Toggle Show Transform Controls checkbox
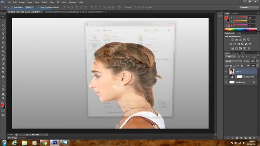Screen dimensions: 260x146 (39, 7)
